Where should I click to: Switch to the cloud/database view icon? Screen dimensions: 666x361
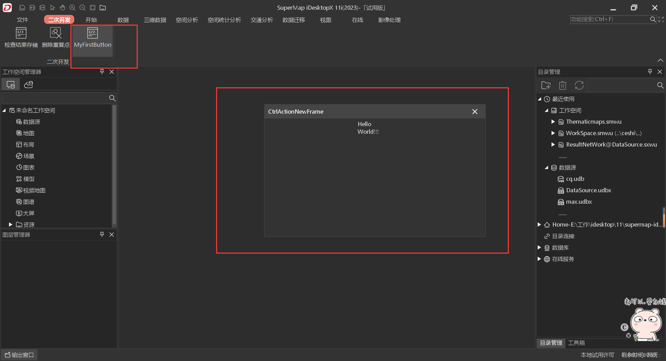tap(28, 85)
